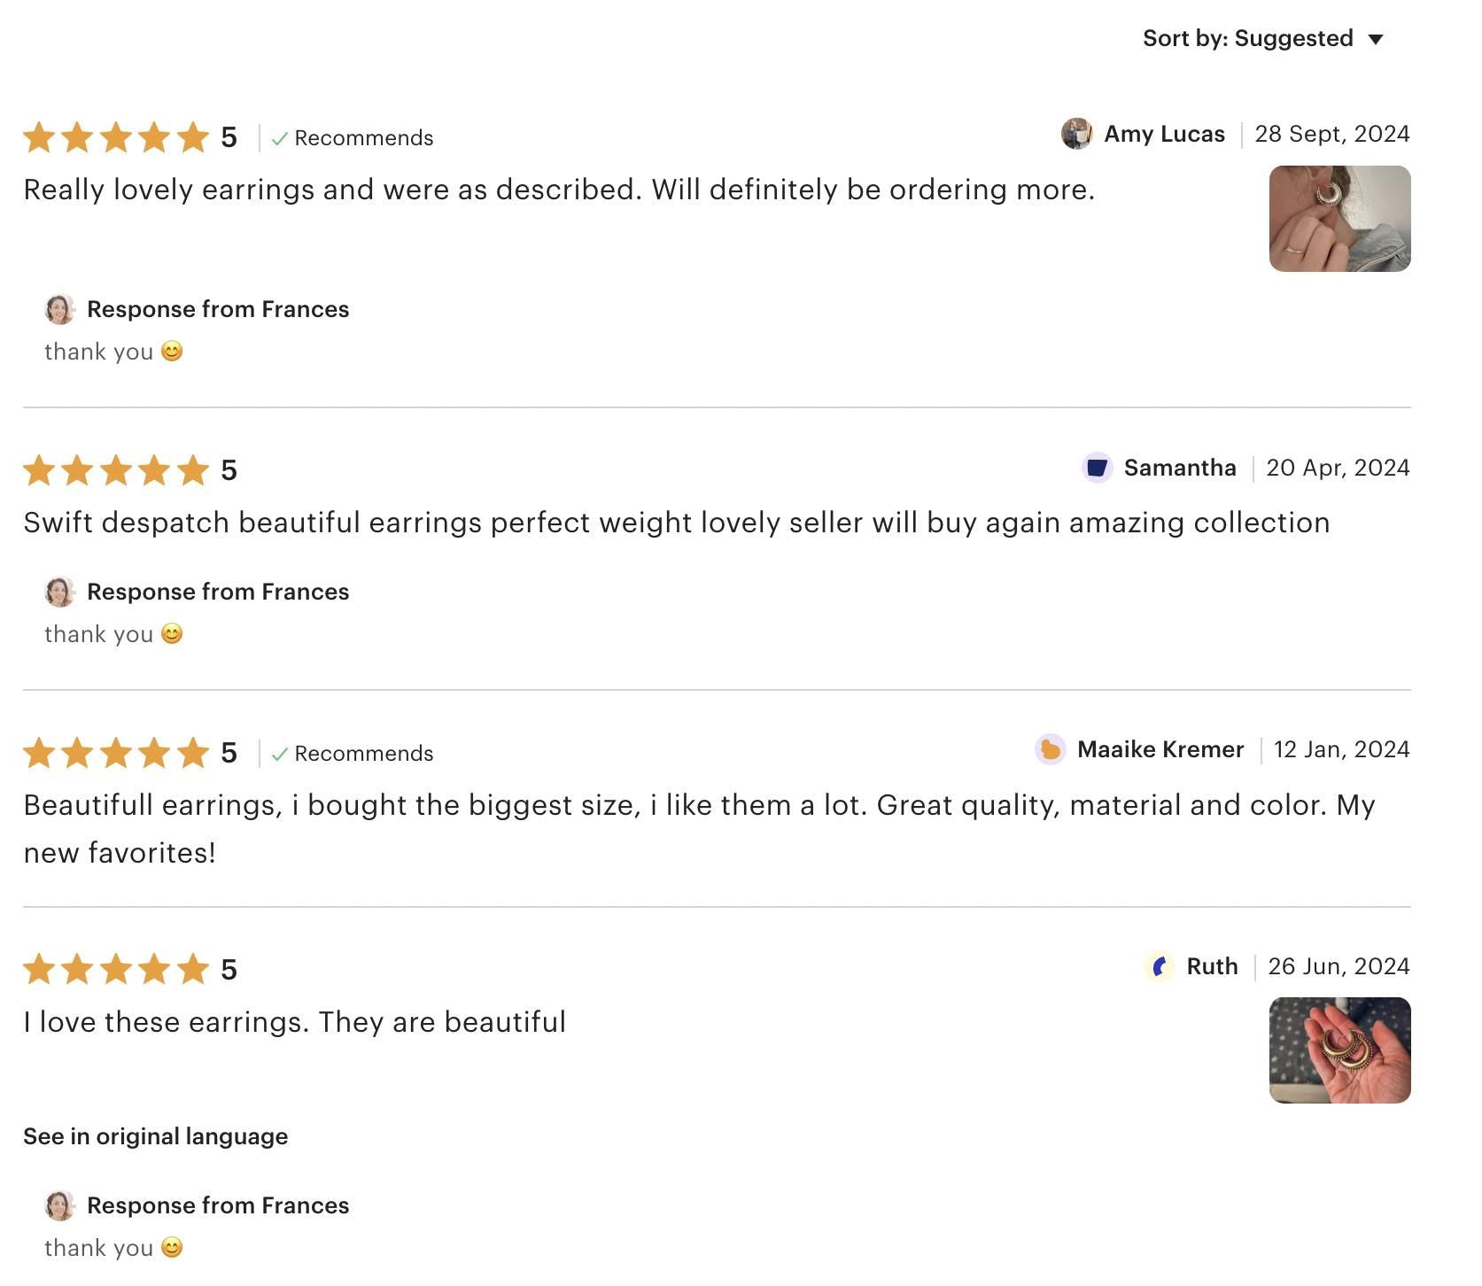Click See in original language

[156, 1136]
